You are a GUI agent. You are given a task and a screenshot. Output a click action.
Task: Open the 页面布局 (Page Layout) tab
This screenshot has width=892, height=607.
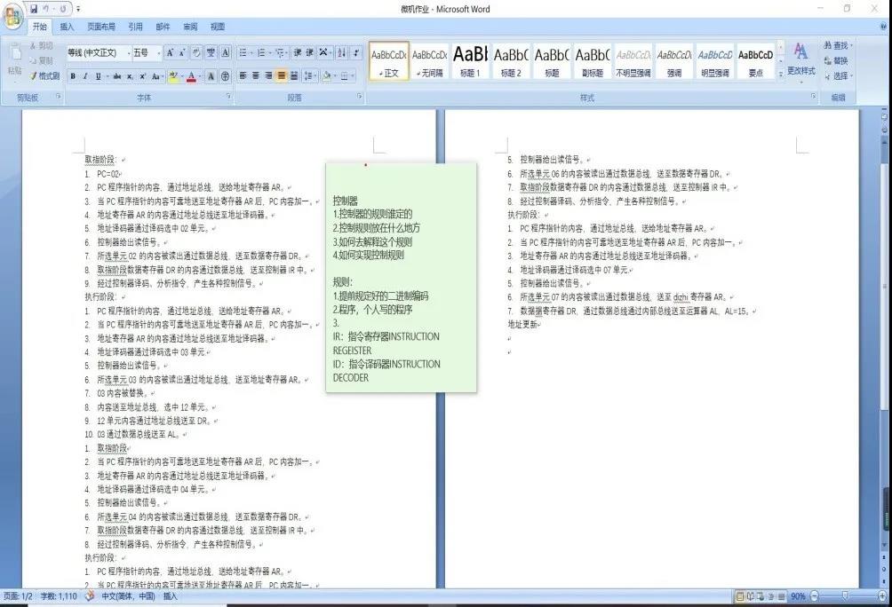100,27
